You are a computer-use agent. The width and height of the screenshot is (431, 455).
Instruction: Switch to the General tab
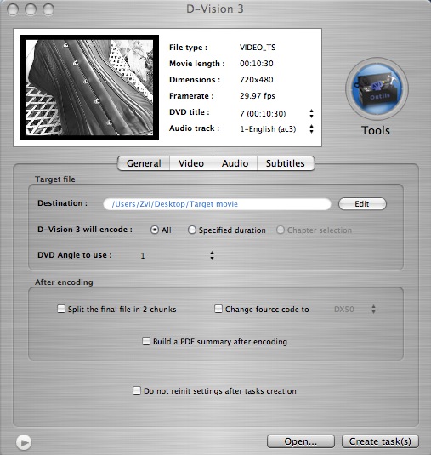[x=144, y=163]
